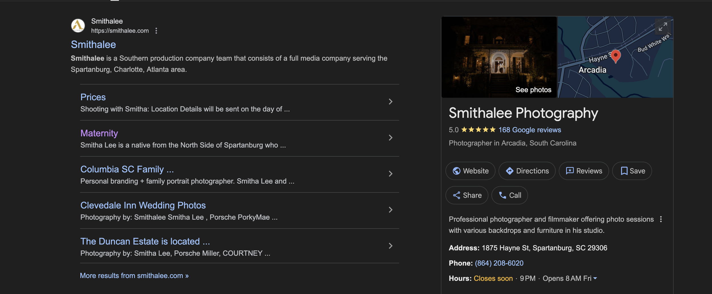Image resolution: width=712 pixels, height=294 pixels.
Task: Click the address 1875 Hayne St text
Action: pos(544,248)
